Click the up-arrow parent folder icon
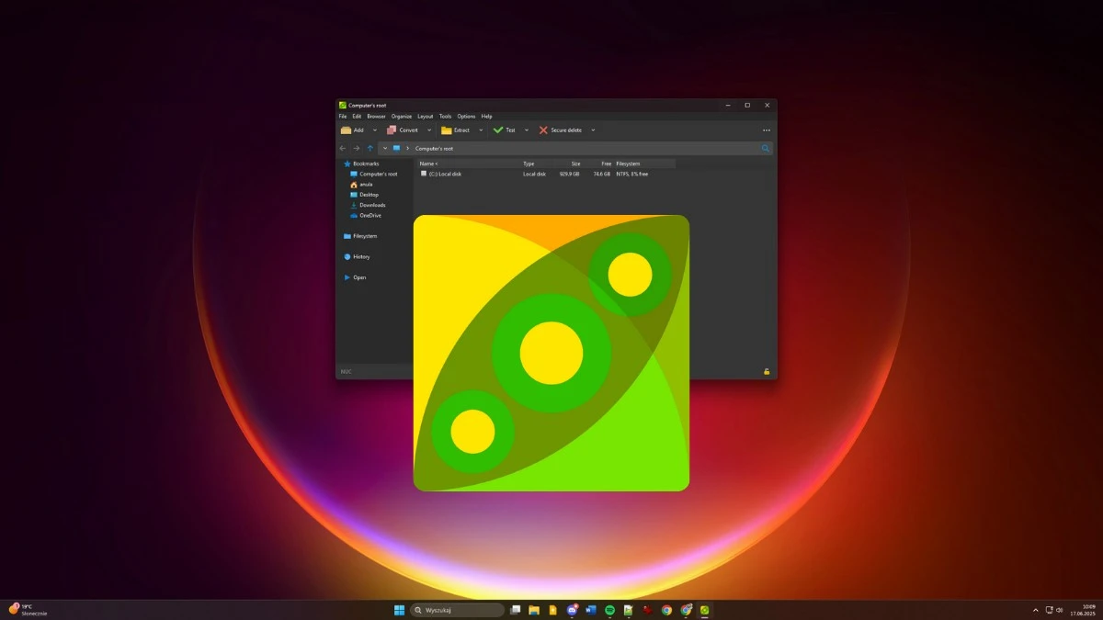Screen dimensions: 1103x620 (370, 148)
